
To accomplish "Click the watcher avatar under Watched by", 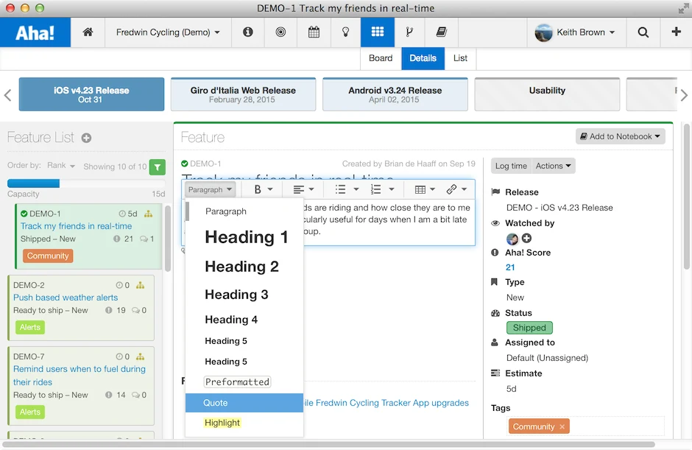I will click(512, 239).
